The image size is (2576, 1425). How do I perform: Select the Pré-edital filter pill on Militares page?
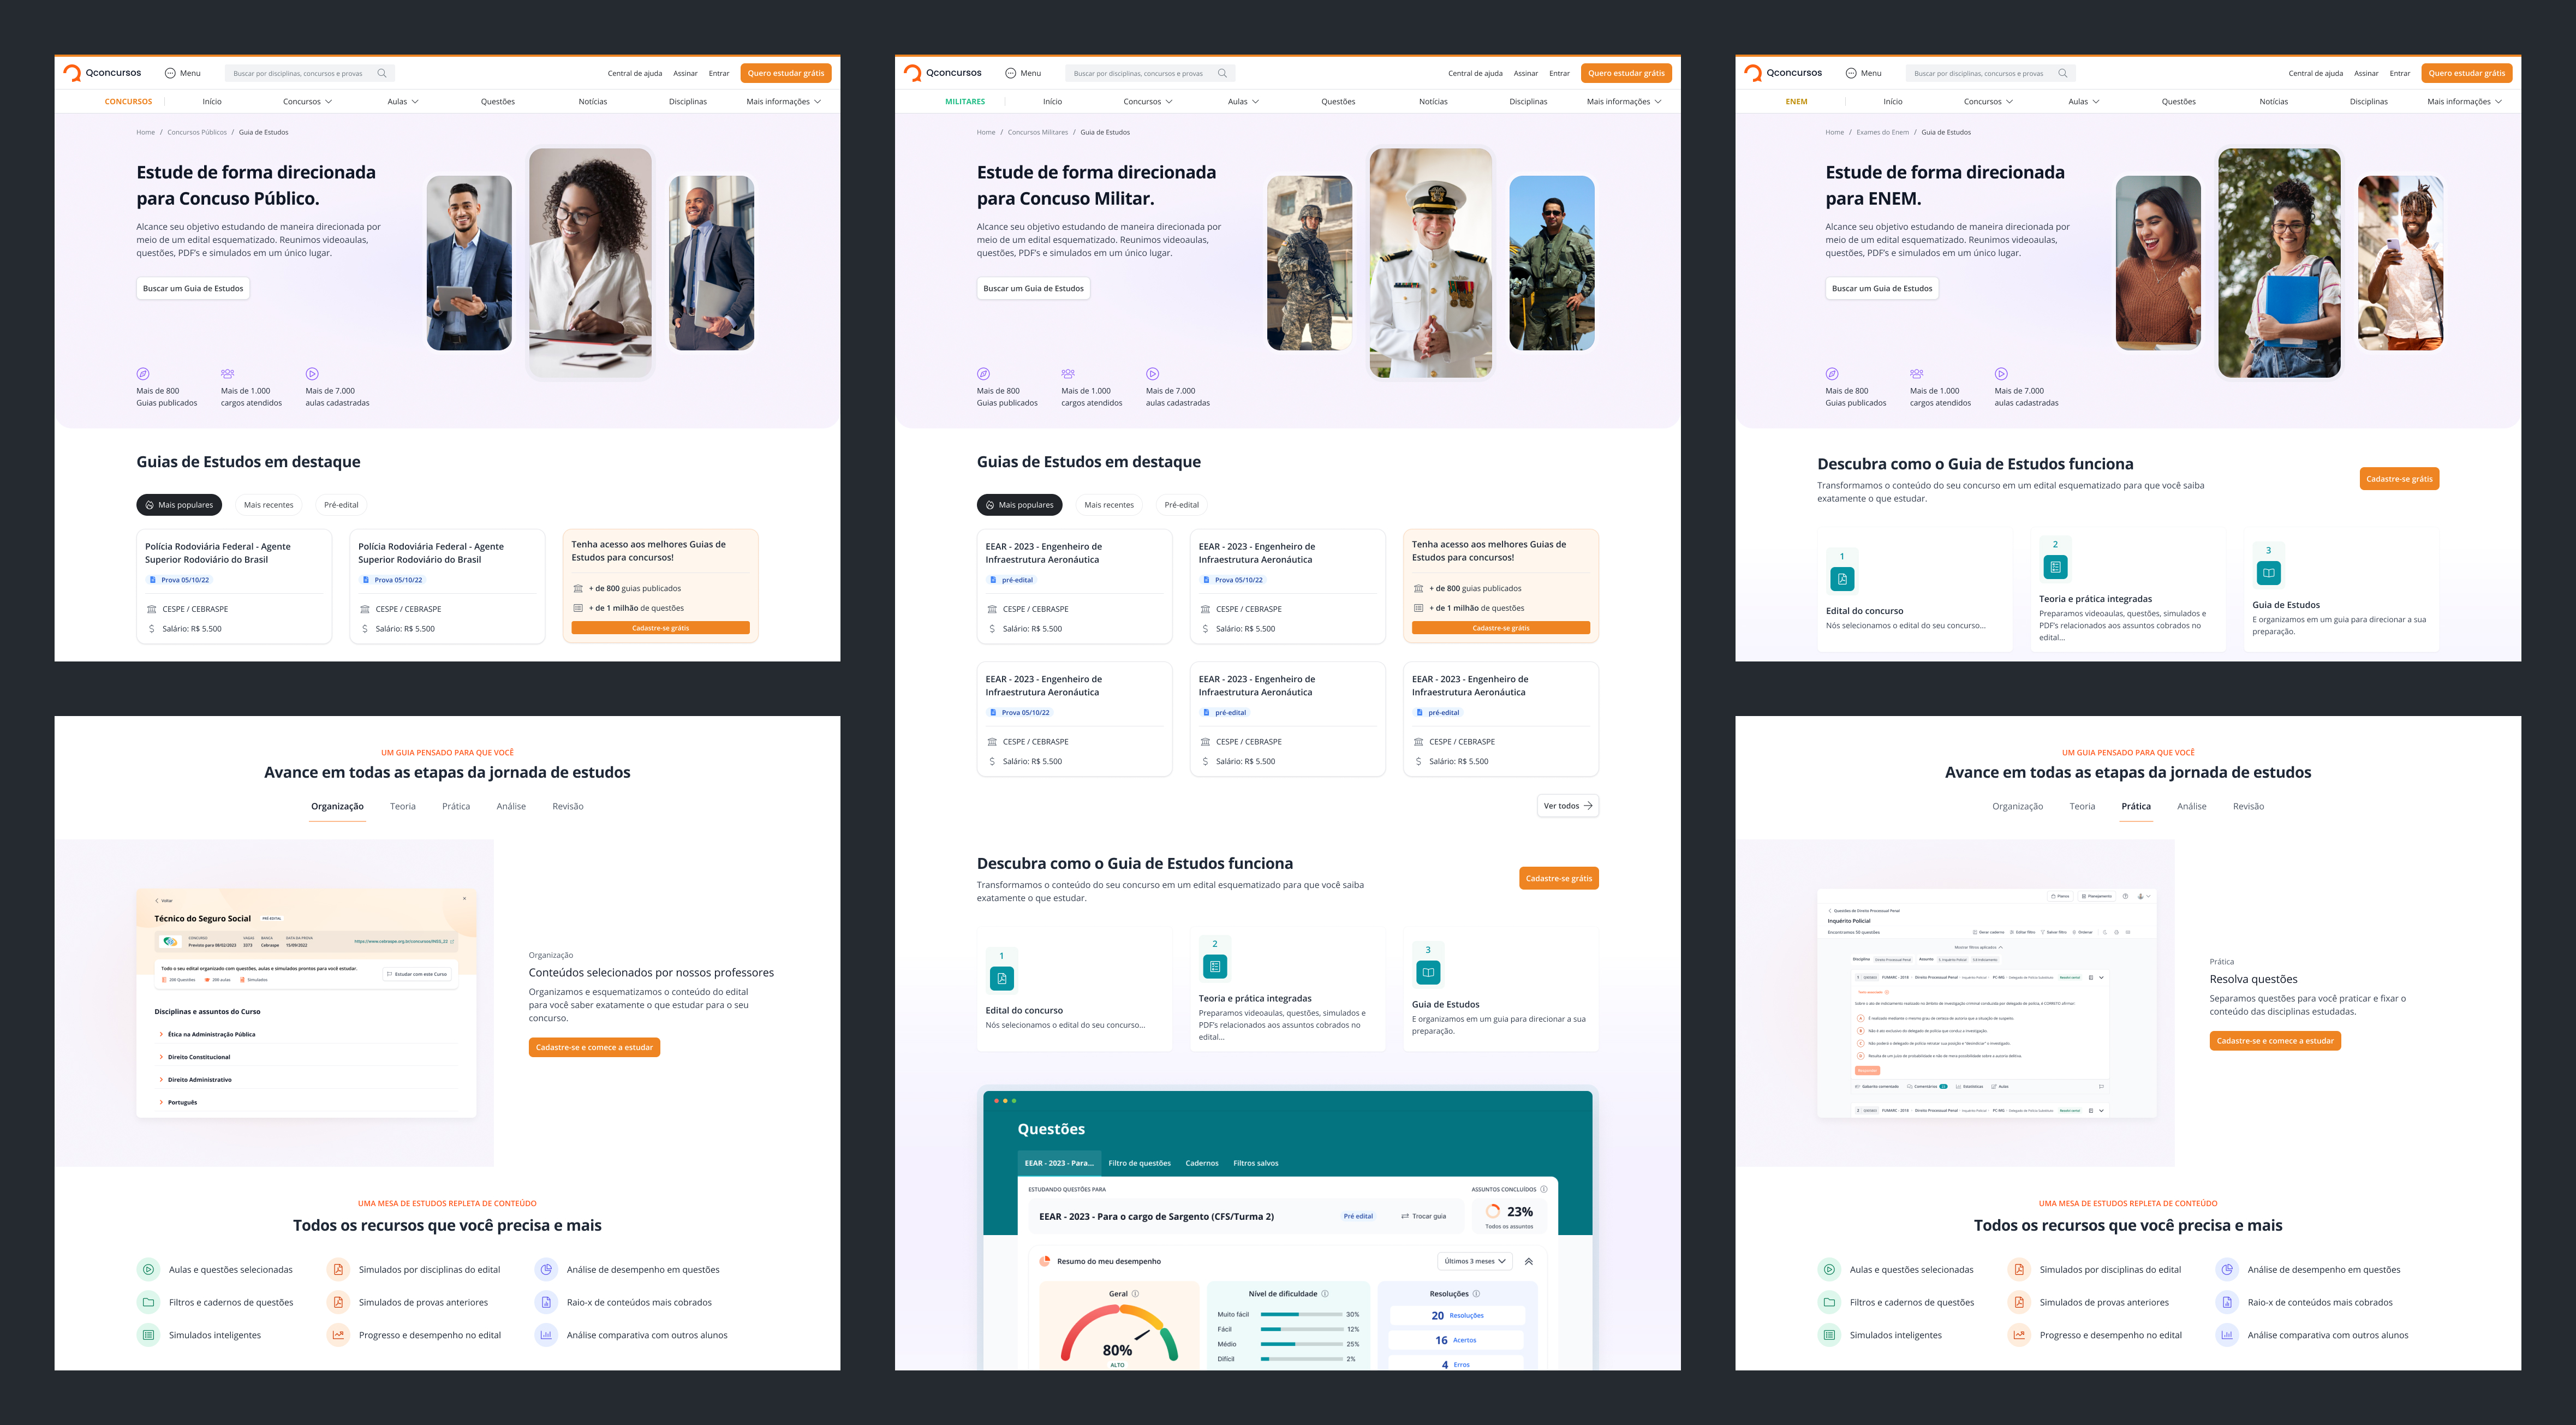(1181, 505)
